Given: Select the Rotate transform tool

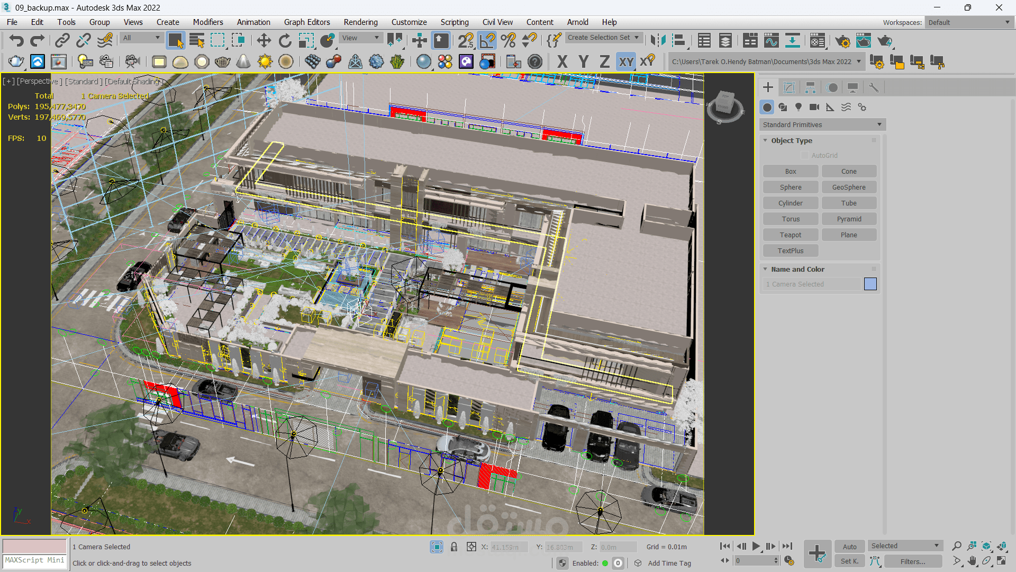Looking at the screenshot, I should pyautogui.click(x=285, y=41).
